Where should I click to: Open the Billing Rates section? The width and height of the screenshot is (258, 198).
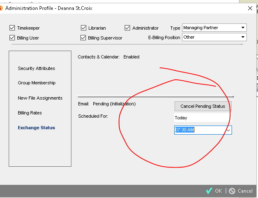[x=30, y=113]
